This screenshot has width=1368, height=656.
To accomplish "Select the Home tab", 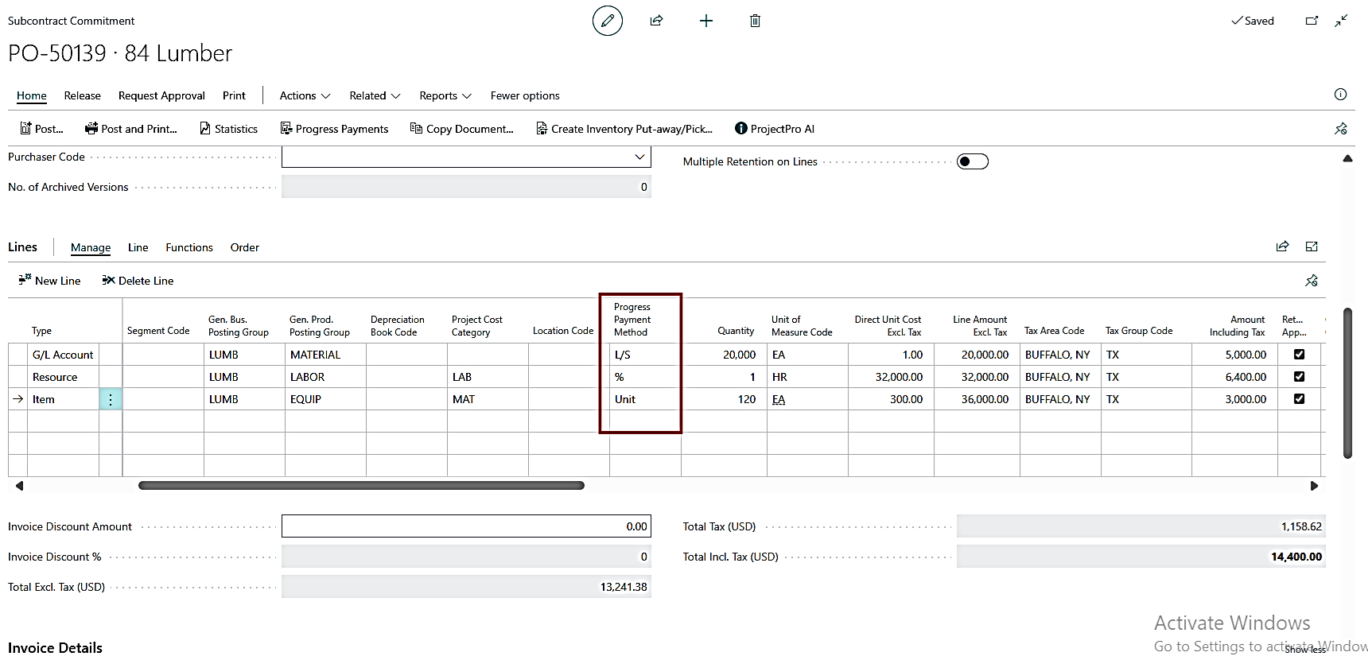I will coord(32,95).
